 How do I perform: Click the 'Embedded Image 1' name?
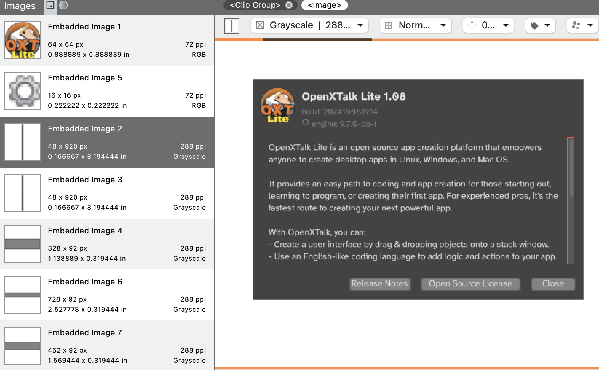[84, 27]
